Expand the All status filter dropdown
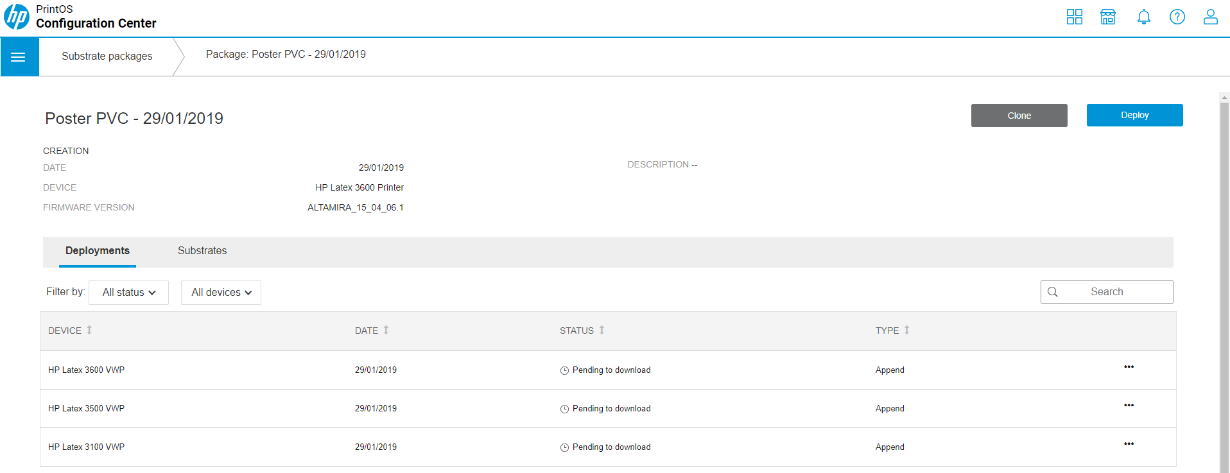Image resolution: width=1230 pixels, height=473 pixels. pyautogui.click(x=128, y=293)
